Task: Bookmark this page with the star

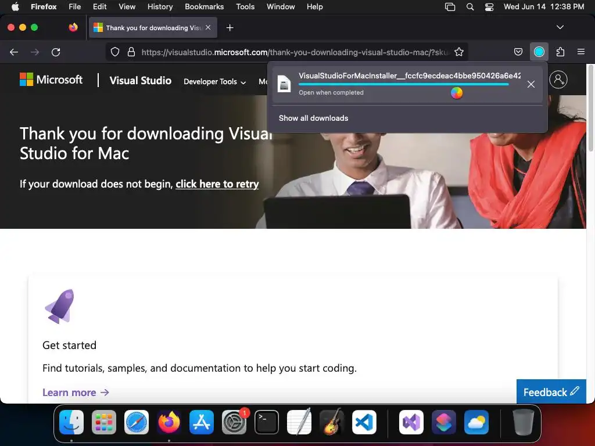Action: coord(459,52)
